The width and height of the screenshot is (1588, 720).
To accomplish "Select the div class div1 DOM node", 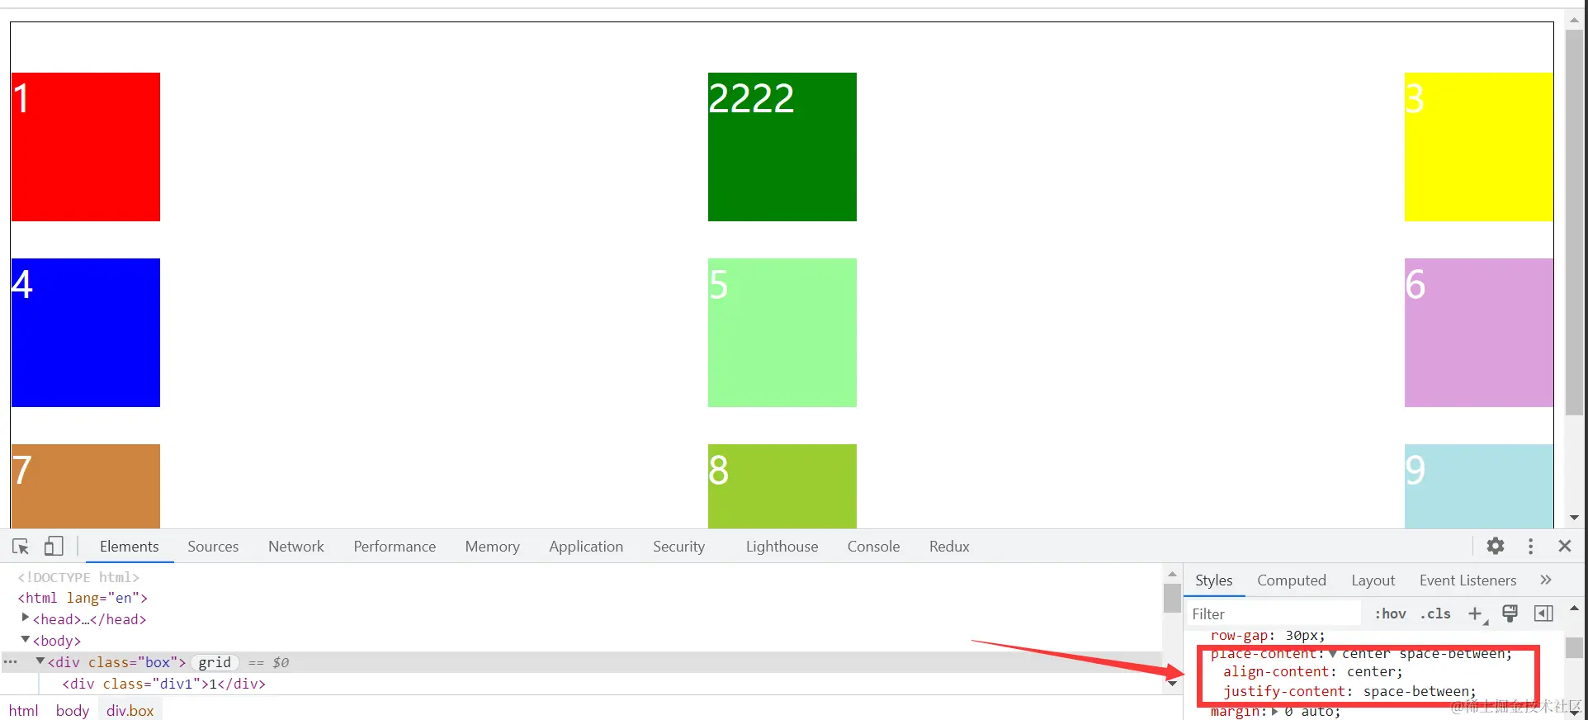I will [x=163, y=684].
